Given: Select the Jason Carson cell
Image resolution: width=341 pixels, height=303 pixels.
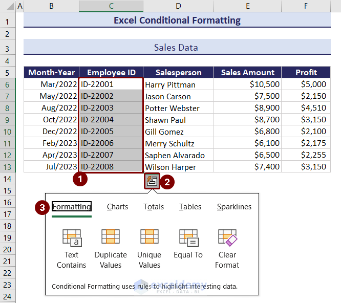Looking at the screenshot, I should click(x=179, y=96).
